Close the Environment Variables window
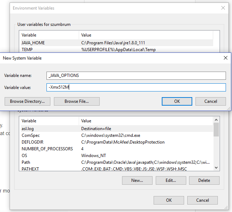This screenshot has width=232, height=212. pyautogui.click(x=223, y=8)
